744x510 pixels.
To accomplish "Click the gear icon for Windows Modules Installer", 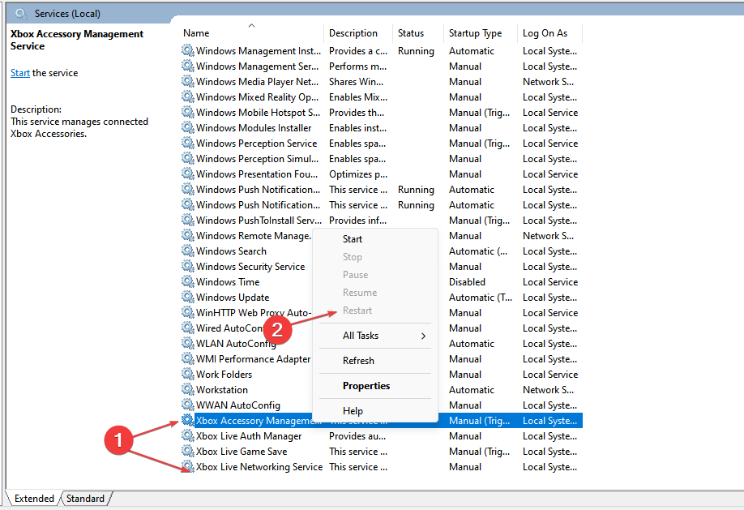I will [x=188, y=127].
